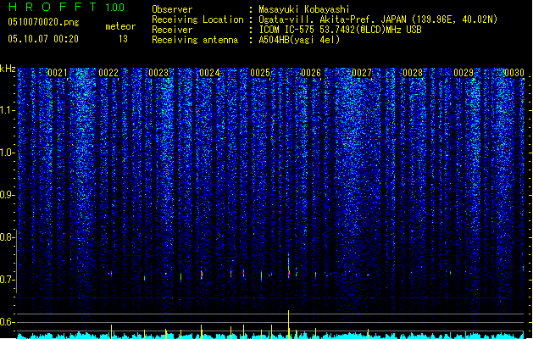The width and height of the screenshot is (533, 339).
Task: Click time marker 0021
Action: click(58, 73)
